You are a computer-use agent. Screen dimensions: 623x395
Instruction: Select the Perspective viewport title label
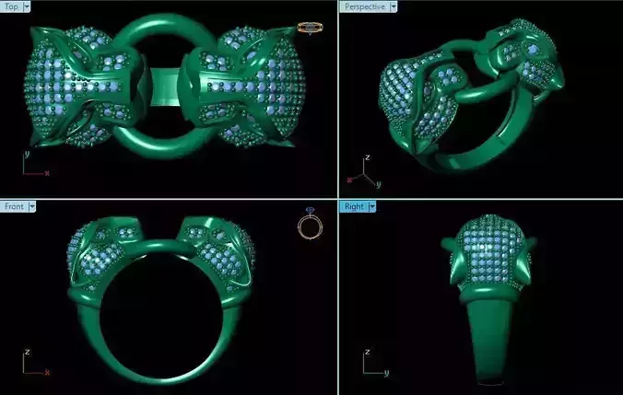(365, 6)
